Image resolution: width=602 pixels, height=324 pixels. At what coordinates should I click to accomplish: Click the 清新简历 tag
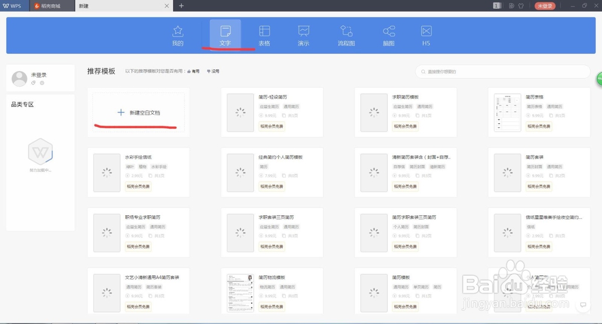[437, 167]
